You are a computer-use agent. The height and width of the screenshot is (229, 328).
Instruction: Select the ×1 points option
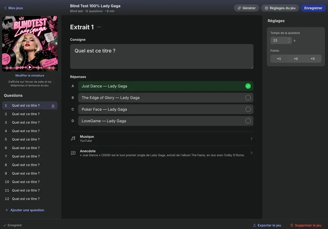pos(279,59)
